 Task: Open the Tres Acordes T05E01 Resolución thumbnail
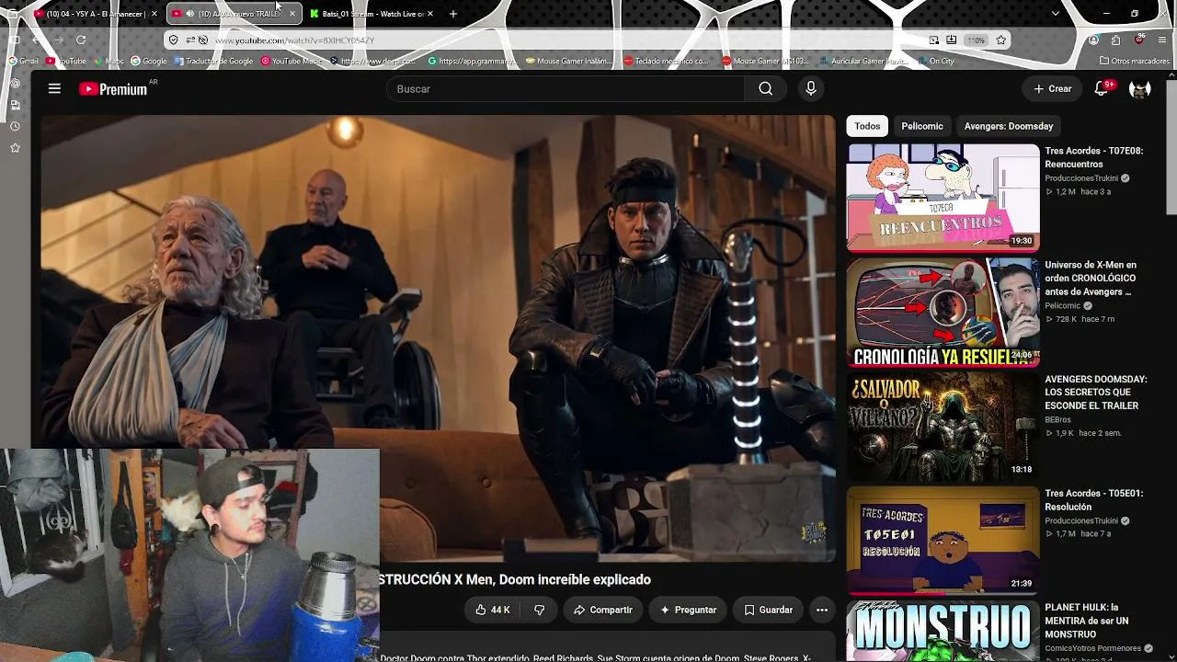[943, 541]
